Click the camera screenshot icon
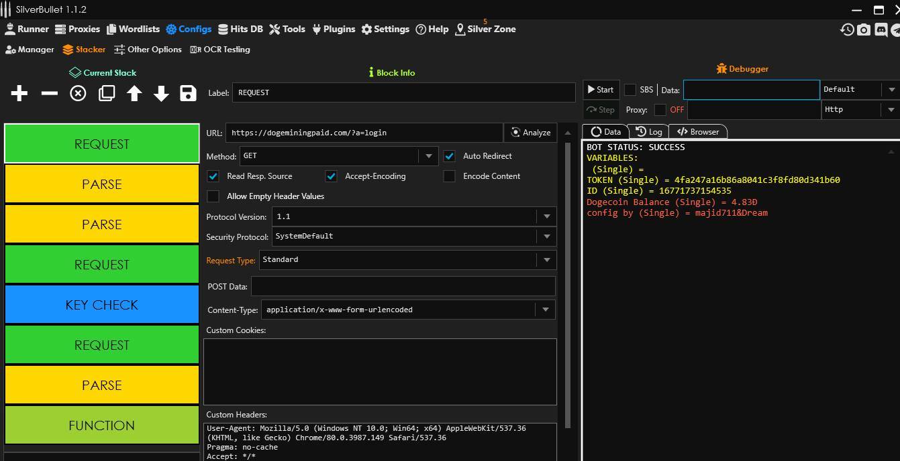The width and height of the screenshot is (900, 461). click(x=864, y=29)
